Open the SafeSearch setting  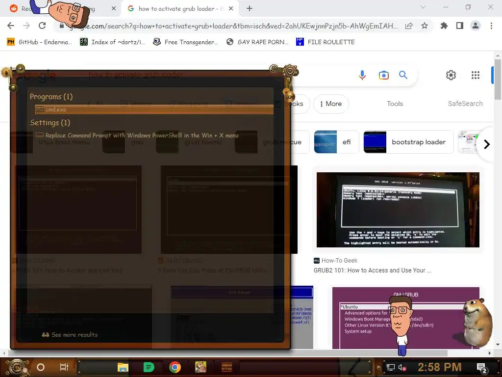(x=465, y=104)
